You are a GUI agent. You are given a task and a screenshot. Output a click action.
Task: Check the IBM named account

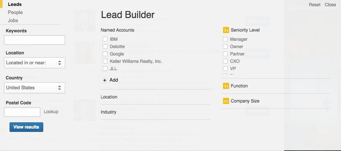point(105,39)
